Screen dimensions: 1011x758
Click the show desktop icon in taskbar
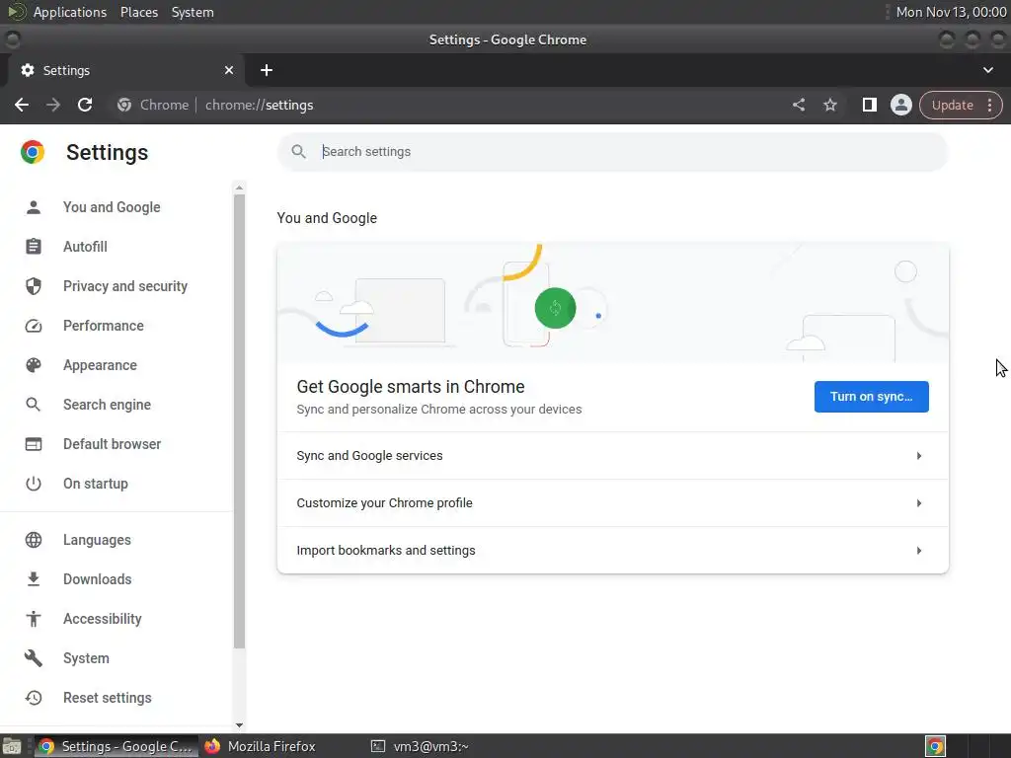pos(12,746)
